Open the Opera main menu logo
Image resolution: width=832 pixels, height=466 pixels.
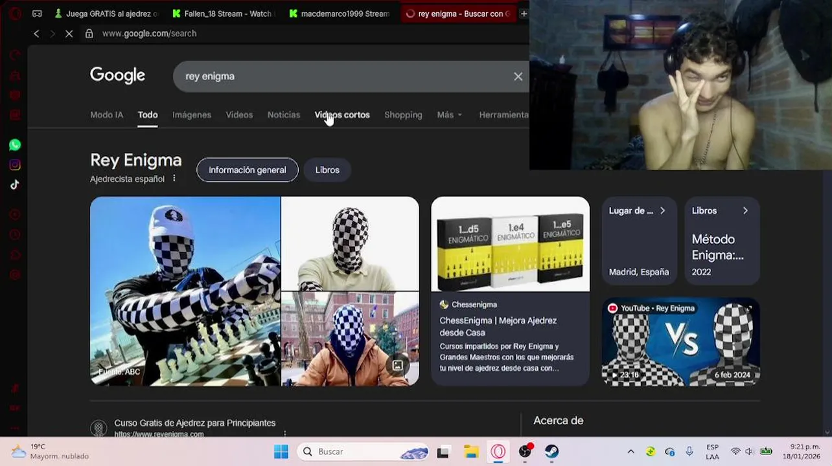[x=15, y=14]
